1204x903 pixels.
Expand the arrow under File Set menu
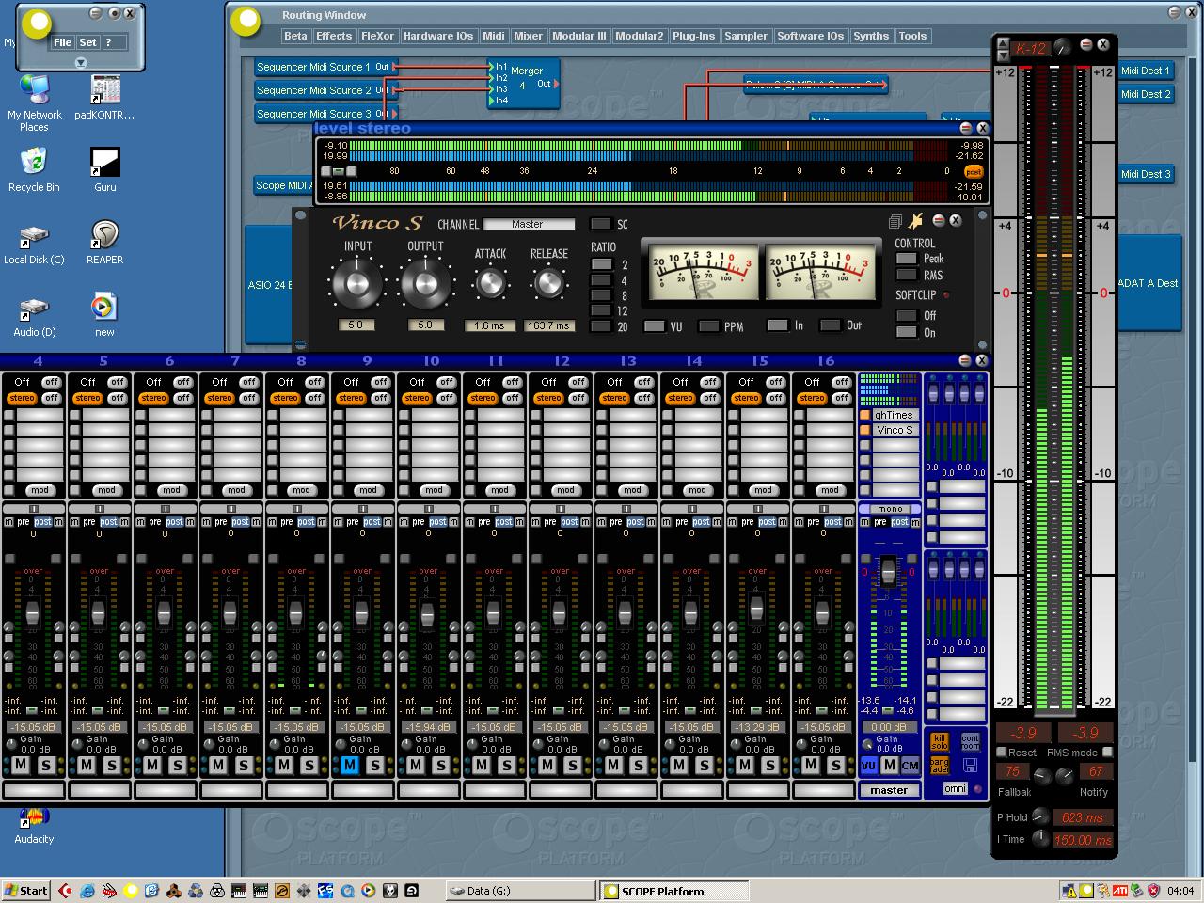[80, 62]
